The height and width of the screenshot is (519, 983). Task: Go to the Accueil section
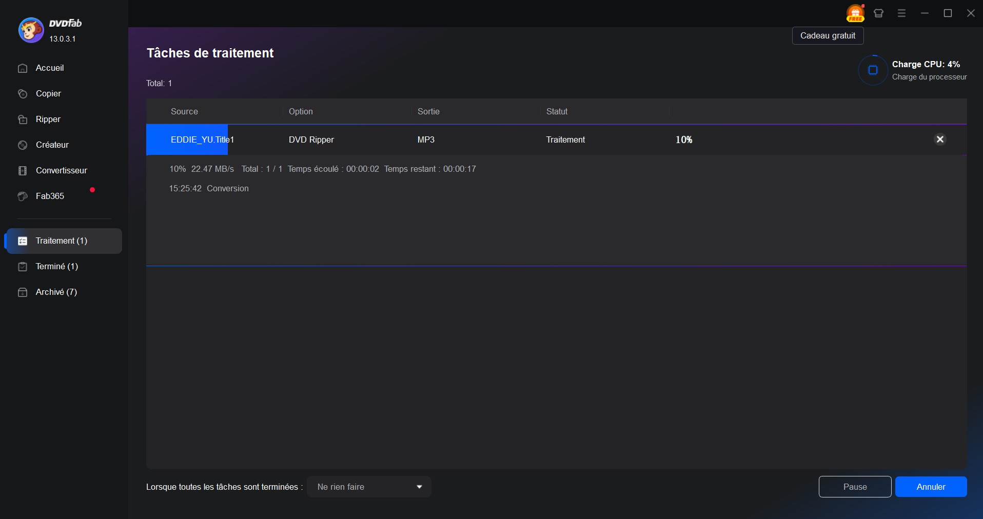(50, 68)
